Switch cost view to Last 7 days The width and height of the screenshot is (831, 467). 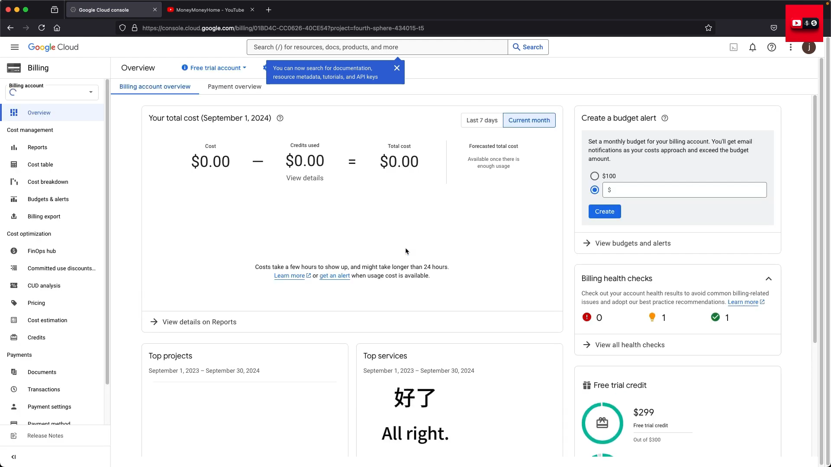pyautogui.click(x=482, y=120)
